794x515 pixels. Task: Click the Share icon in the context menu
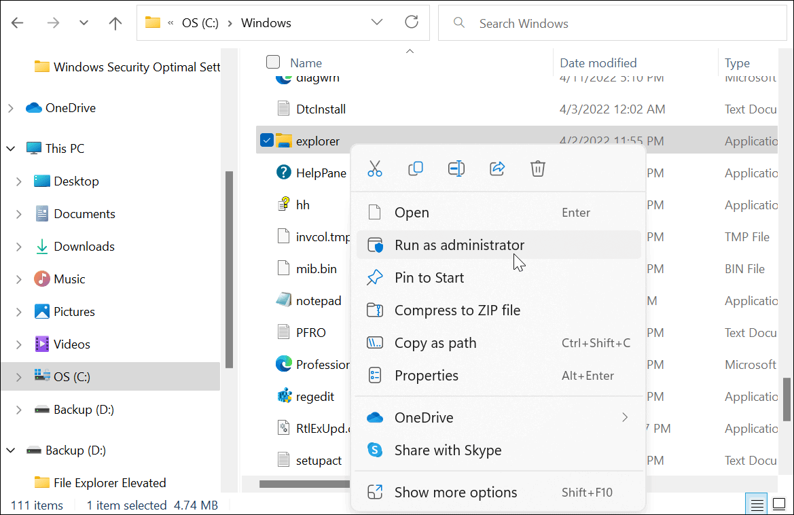497,168
